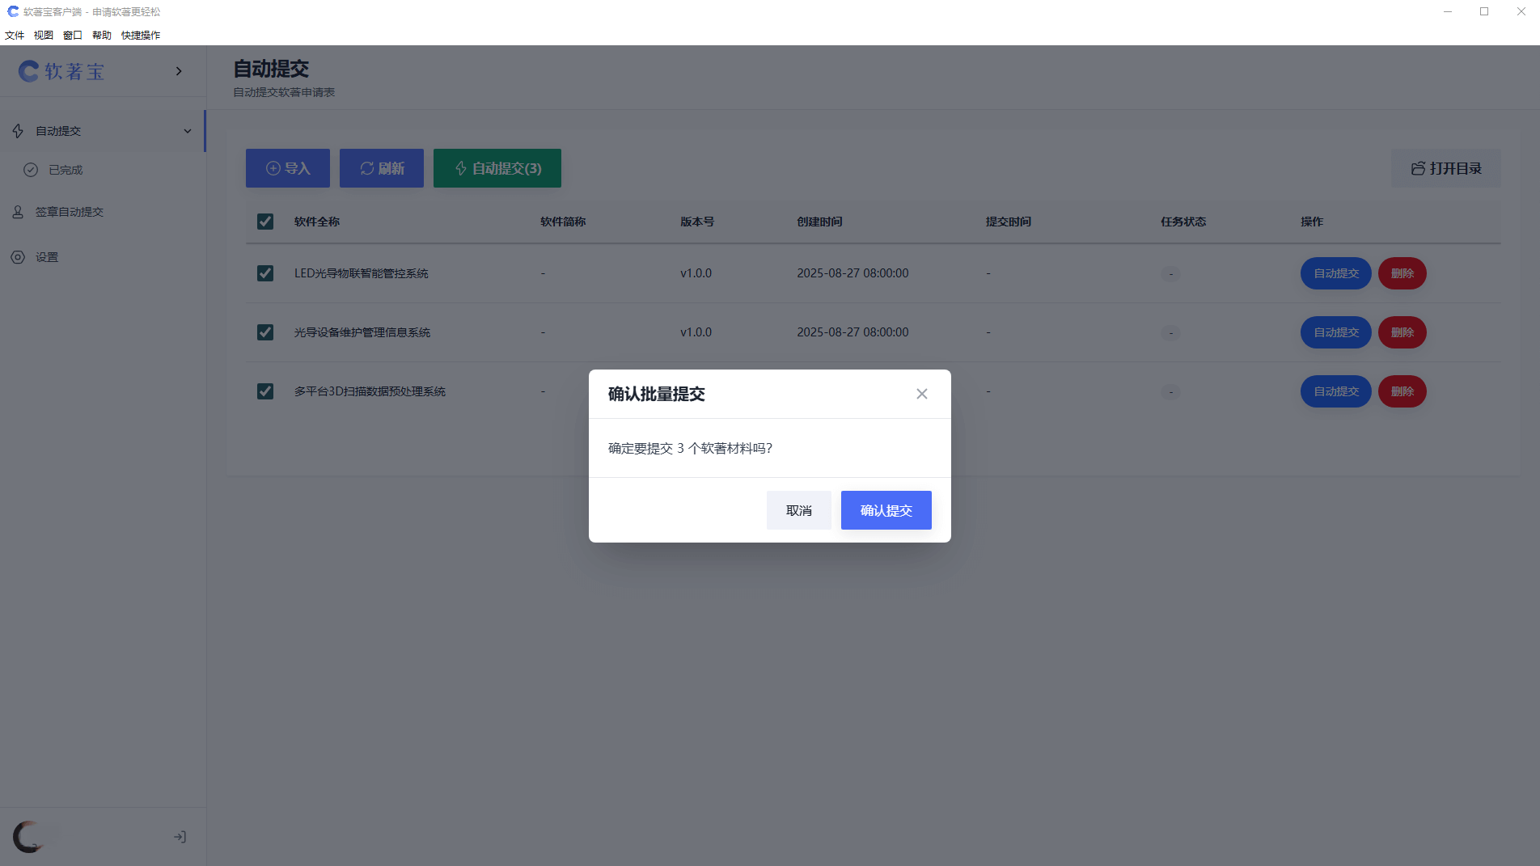Image resolution: width=1540 pixels, height=866 pixels.
Task: Click the refresh icon on 刷新 button
Action: [365, 167]
